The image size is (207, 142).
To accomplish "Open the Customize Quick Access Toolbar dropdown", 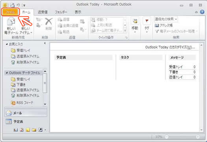I will [x=24, y=6].
